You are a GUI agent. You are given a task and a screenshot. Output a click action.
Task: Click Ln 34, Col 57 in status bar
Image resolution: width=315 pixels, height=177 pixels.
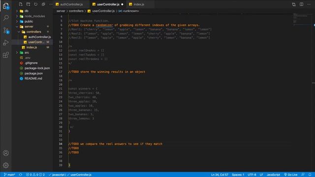(220, 175)
